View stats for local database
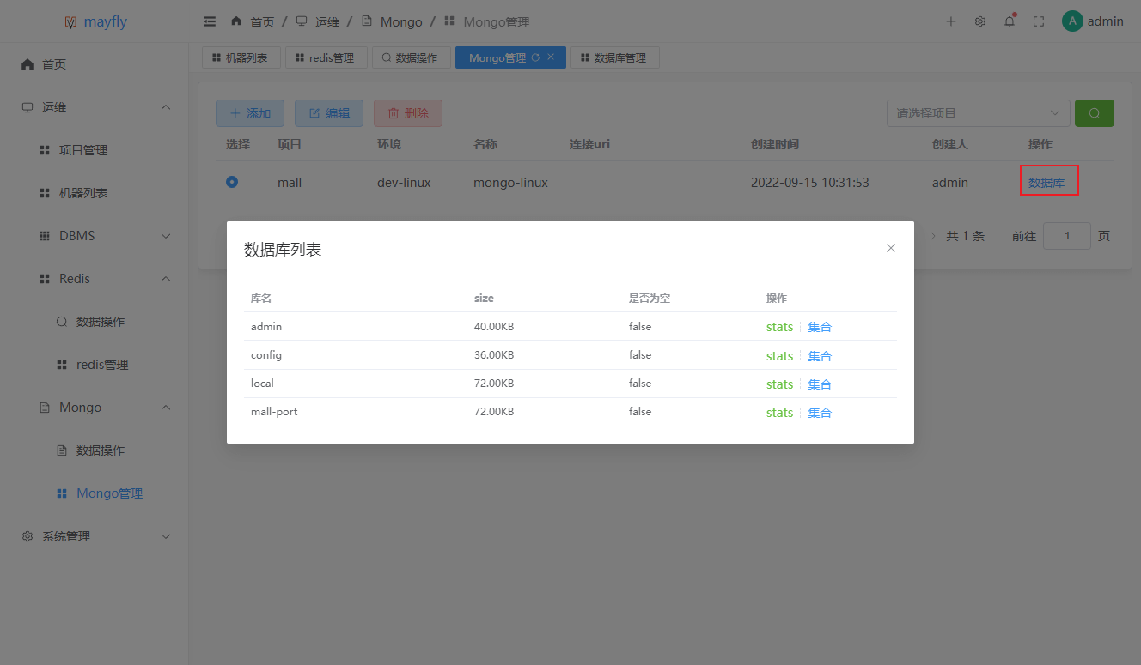The image size is (1141, 665). [779, 384]
